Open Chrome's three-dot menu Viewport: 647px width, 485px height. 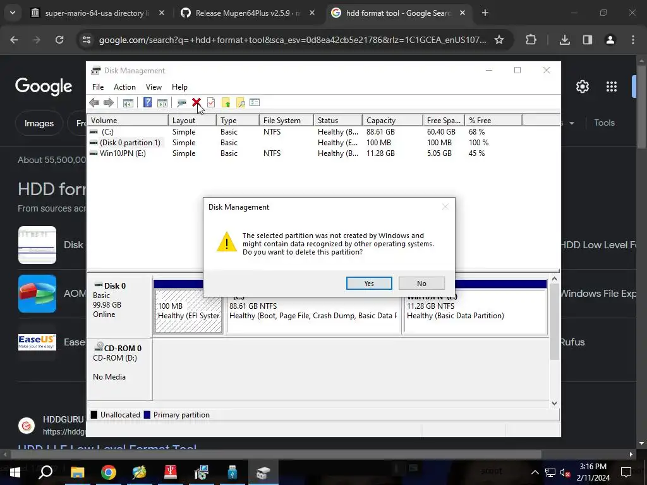pyautogui.click(x=633, y=40)
